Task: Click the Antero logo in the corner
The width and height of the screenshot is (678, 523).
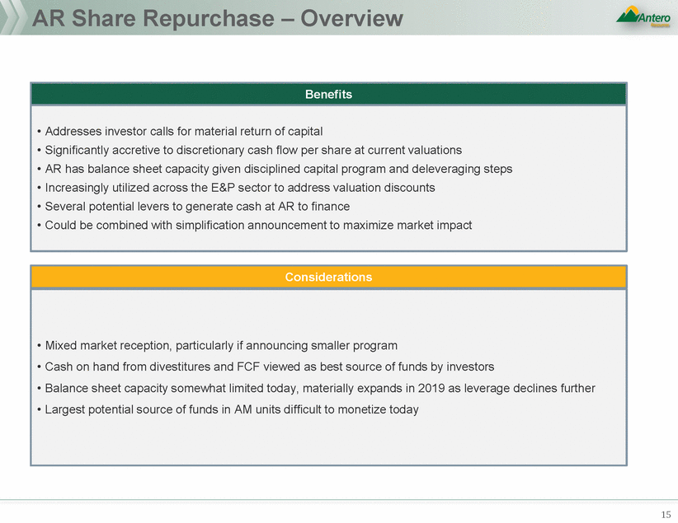Action: (x=643, y=17)
